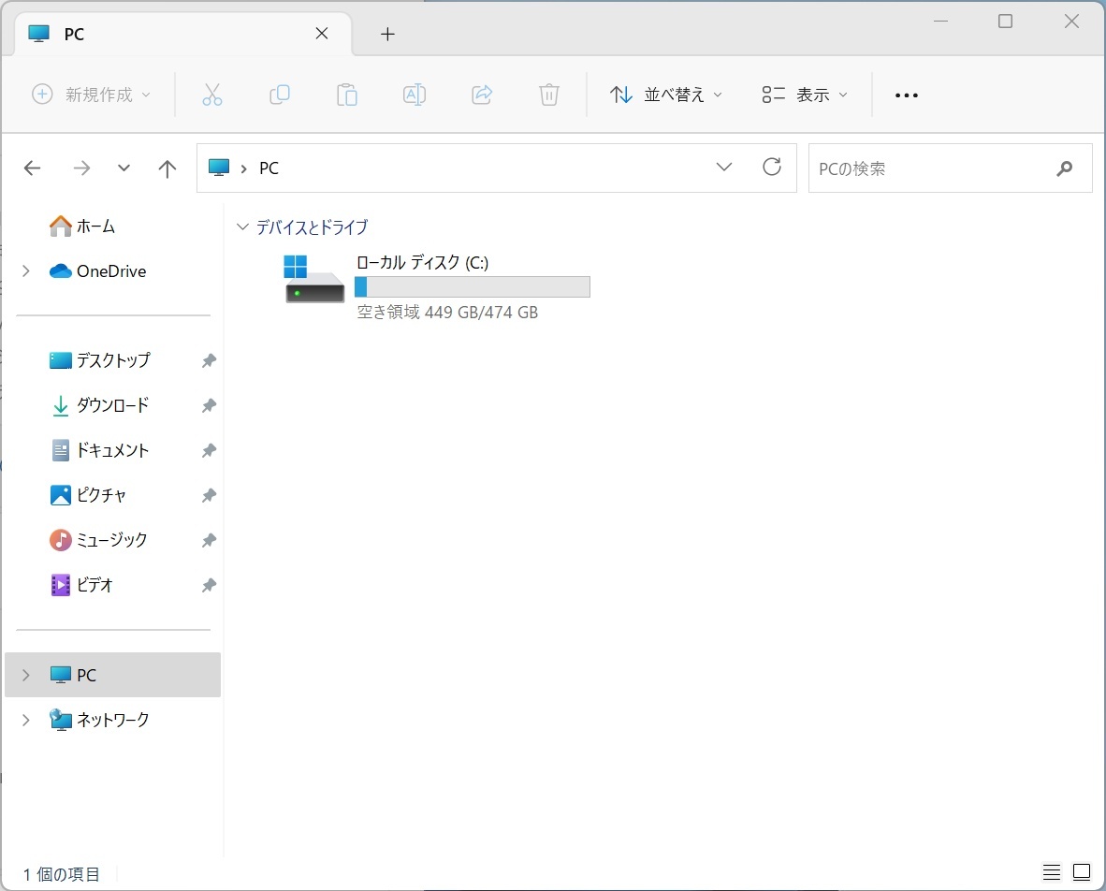Viewport: 1106px width, 891px height.
Task: Click the pin icon beside ピクチャ
Action: pyautogui.click(x=209, y=495)
